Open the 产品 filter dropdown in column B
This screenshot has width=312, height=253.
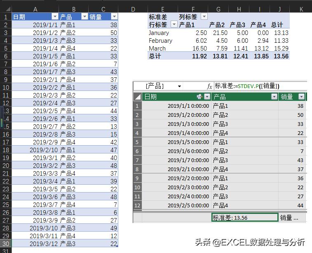click(x=84, y=16)
